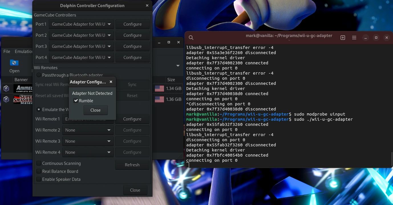Minimize the Dolphin main window behind the dialog
Screen dimensions: 393x205
(159, 42)
